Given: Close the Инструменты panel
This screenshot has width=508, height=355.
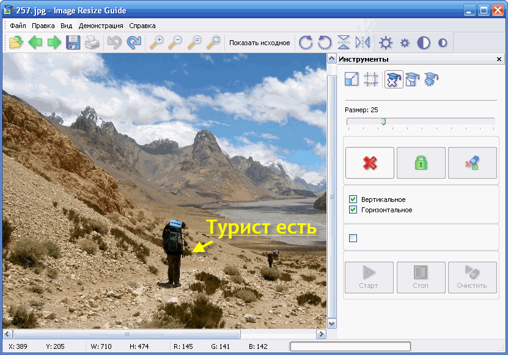Looking at the screenshot, I should tap(499, 59).
